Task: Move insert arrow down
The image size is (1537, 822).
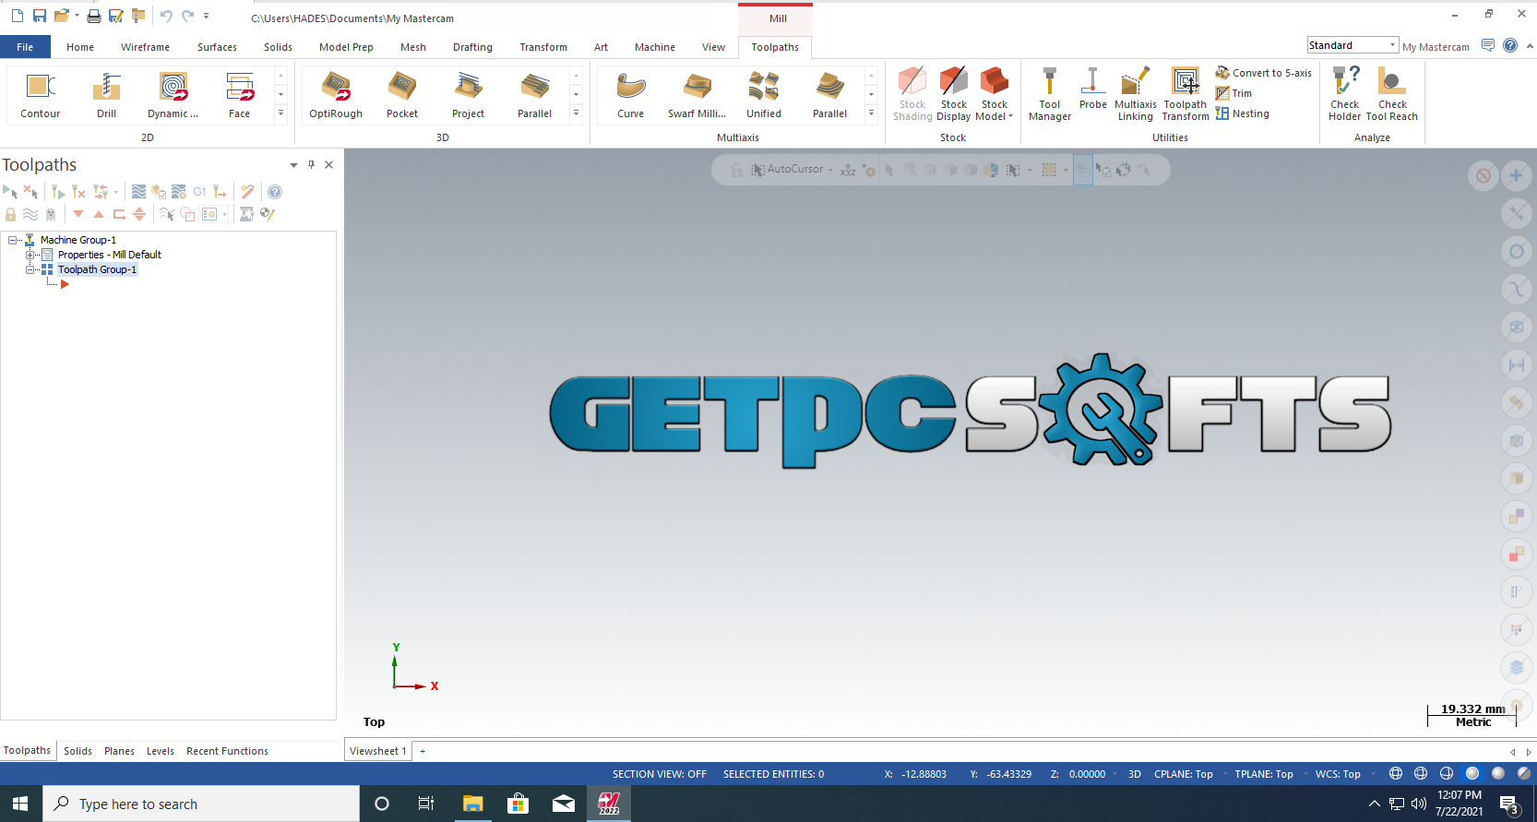Action: [x=78, y=214]
